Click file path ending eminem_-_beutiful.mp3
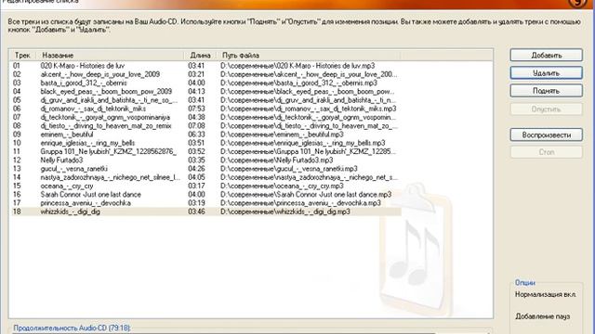Image resolution: width=595 pixels, height=334 pixels. pyautogui.click(x=282, y=134)
